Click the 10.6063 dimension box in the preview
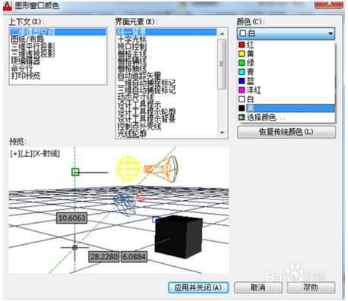348x301 pixels. (x=71, y=218)
